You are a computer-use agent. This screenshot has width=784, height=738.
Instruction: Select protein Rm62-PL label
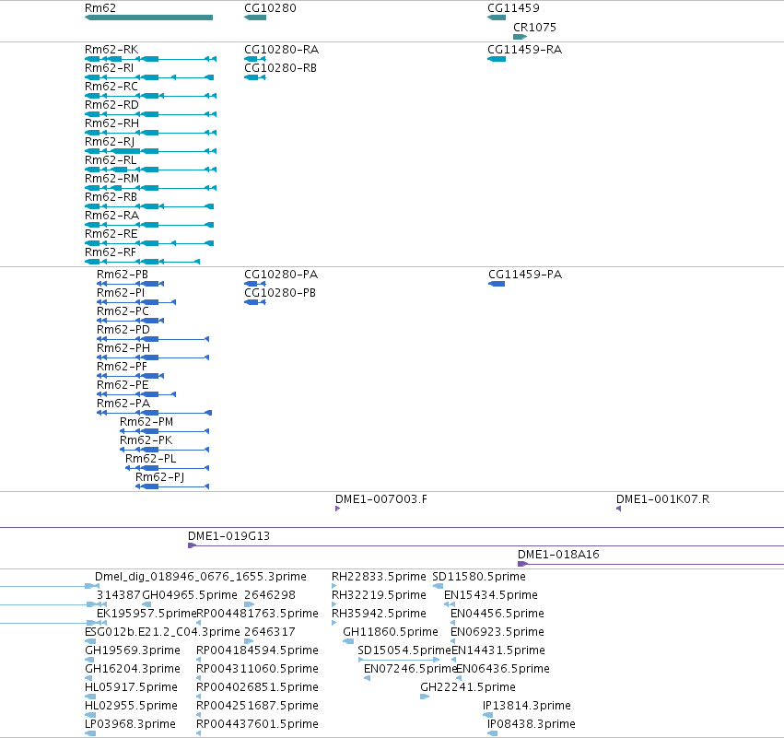click(150, 459)
